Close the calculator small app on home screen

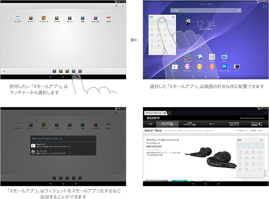[x=173, y=17]
